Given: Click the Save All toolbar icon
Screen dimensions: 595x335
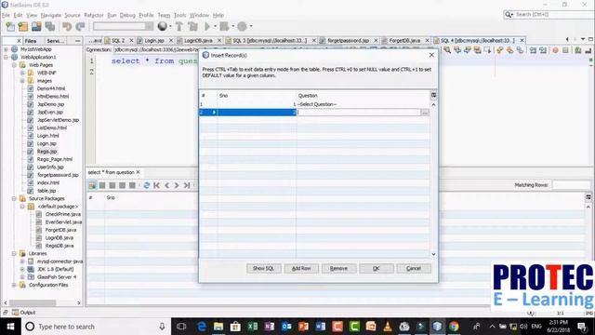Looking at the screenshot, I should (x=50, y=26).
